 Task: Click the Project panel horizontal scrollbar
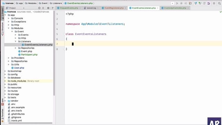30,123
